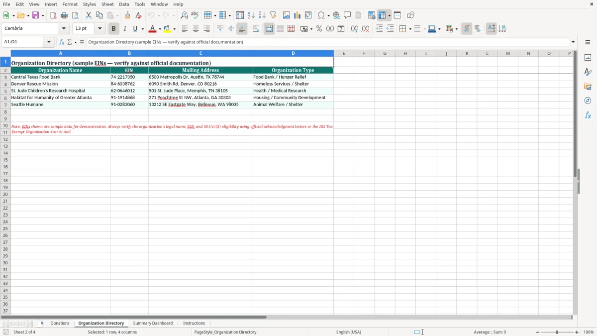Open the Sheet menu

(x=107, y=4)
